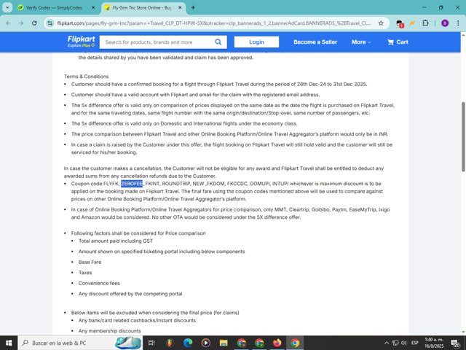The image size is (466, 350).
Task: Click the taskbar search box Buscar en la web
Action: pos(80,343)
